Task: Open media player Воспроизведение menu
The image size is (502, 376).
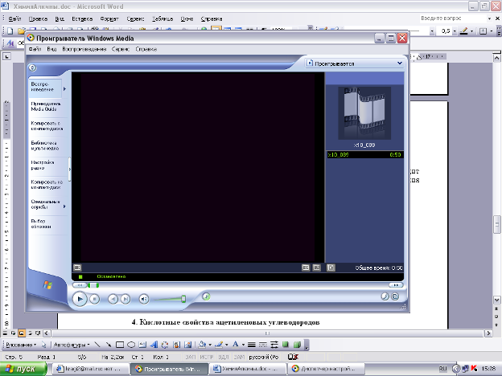Action: click(x=84, y=49)
